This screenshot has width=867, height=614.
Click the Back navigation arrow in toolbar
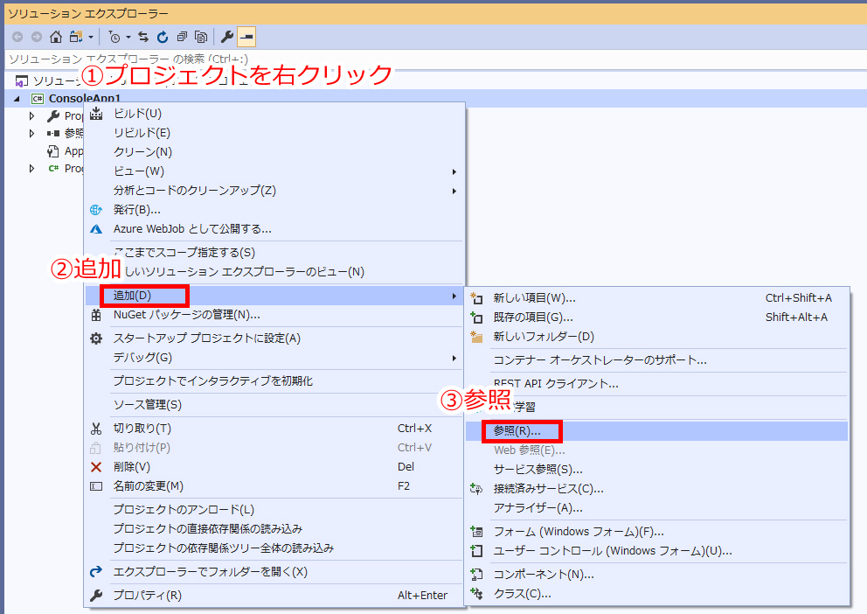pyautogui.click(x=17, y=37)
